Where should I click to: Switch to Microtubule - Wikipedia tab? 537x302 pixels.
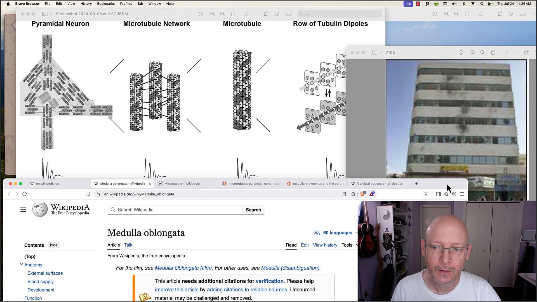click(x=182, y=184)
